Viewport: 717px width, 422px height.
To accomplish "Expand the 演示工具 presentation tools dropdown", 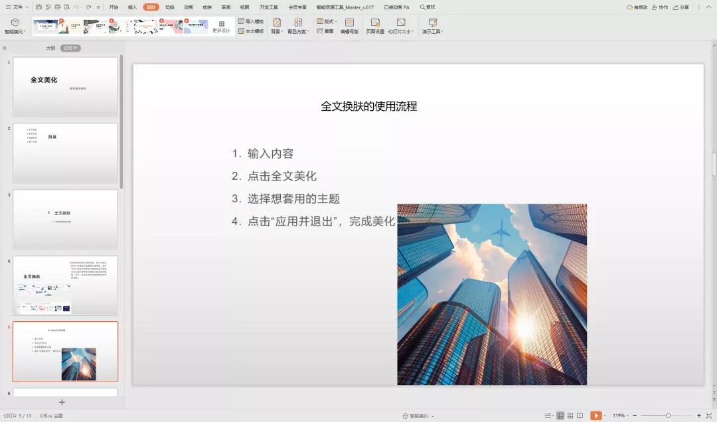I will click(x=434, y=27).
